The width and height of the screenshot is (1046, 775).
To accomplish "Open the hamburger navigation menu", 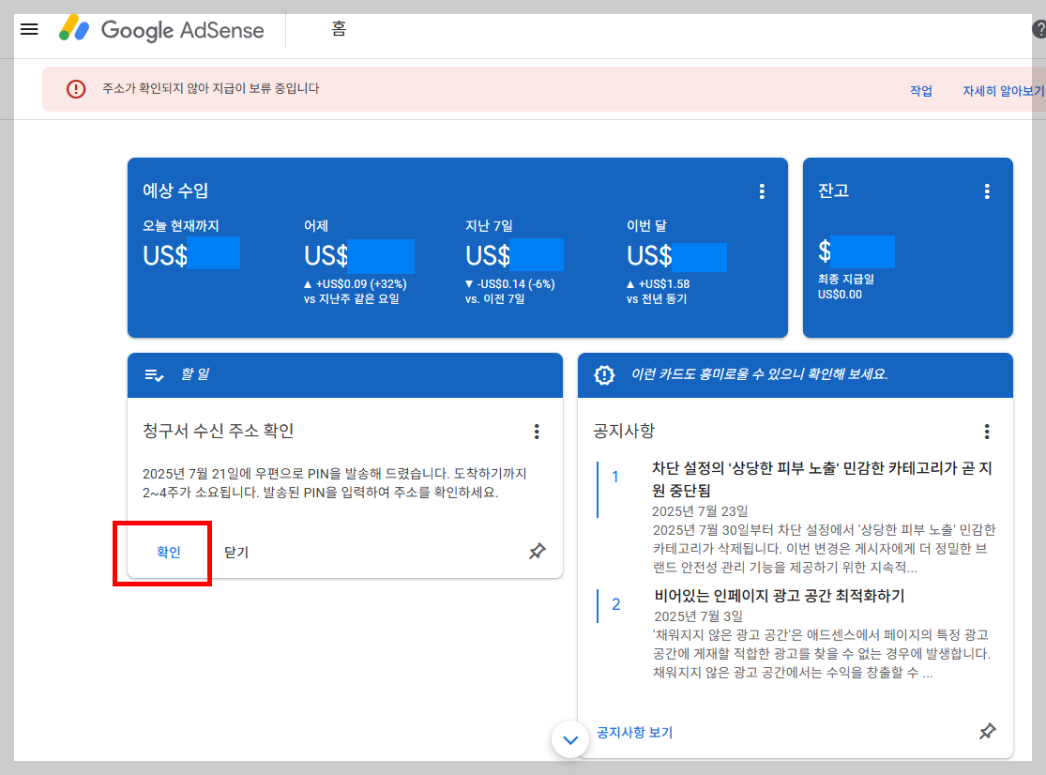I will 29,29.
